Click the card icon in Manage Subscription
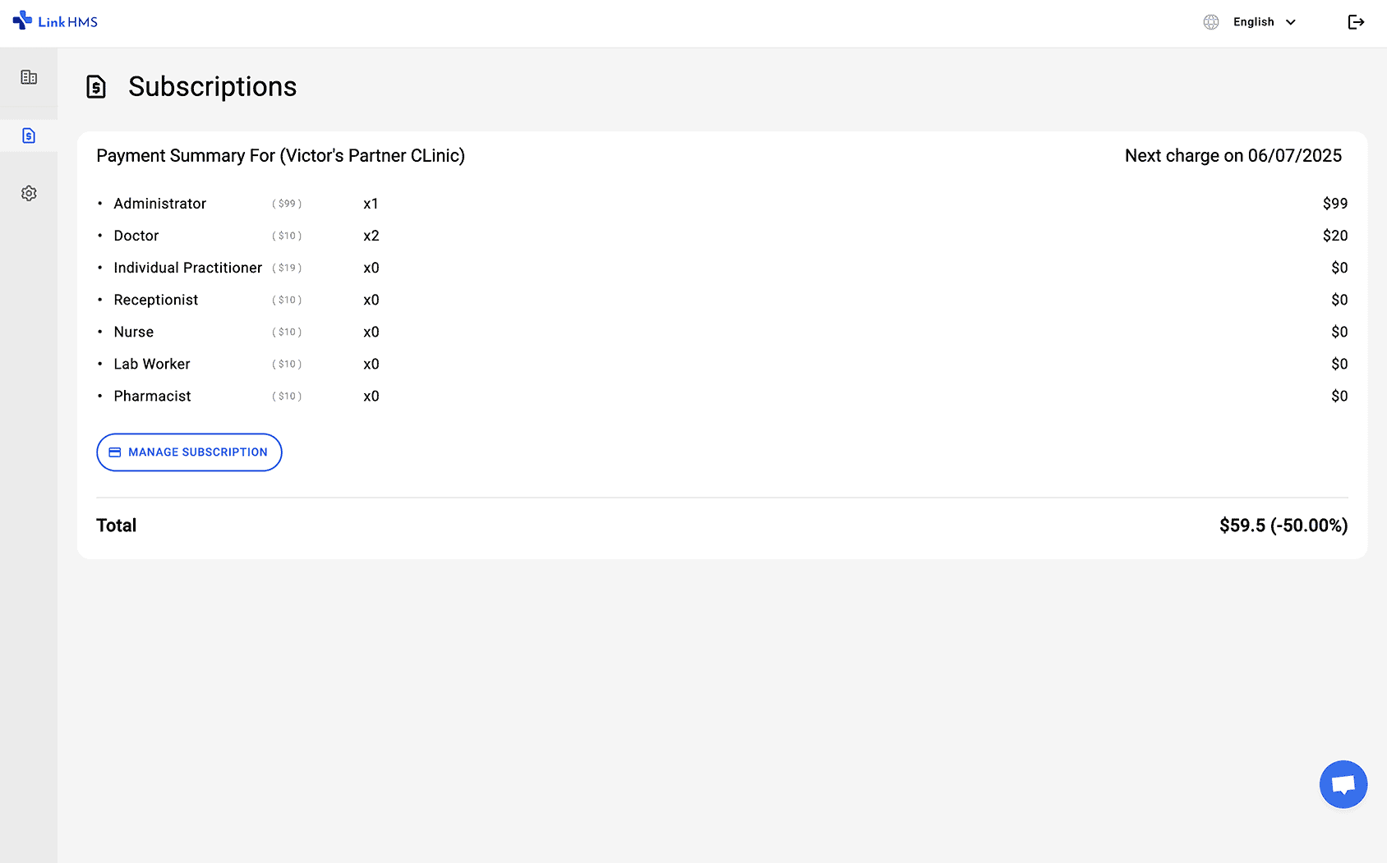 (115, 452)
